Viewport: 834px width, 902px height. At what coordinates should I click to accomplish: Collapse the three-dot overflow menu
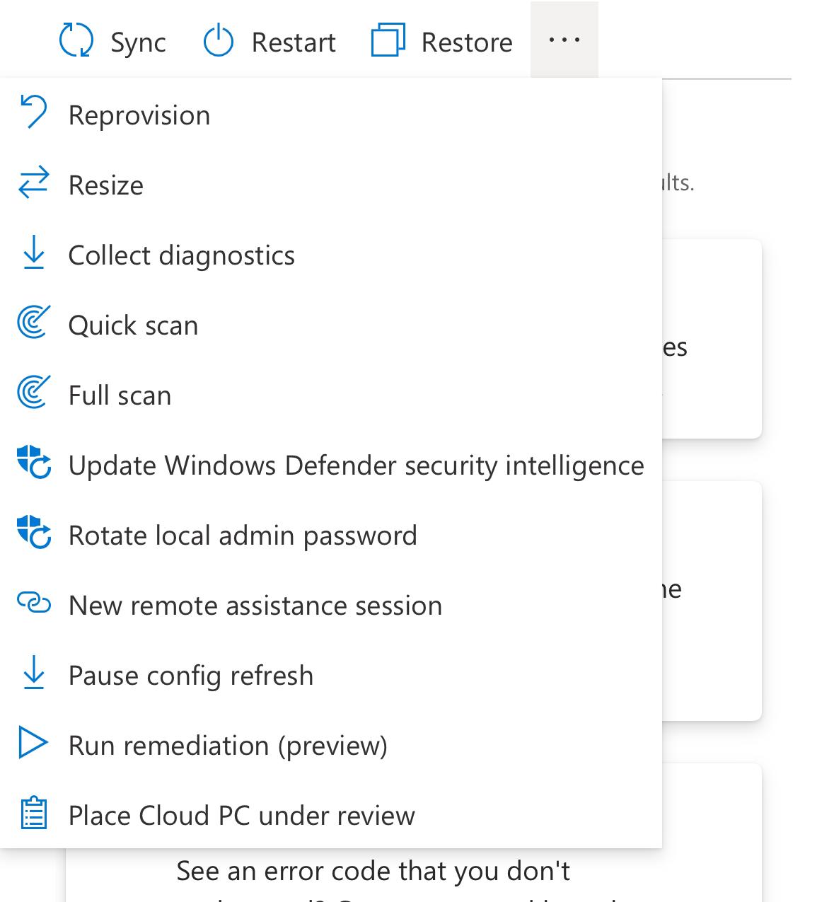point(564,40)
